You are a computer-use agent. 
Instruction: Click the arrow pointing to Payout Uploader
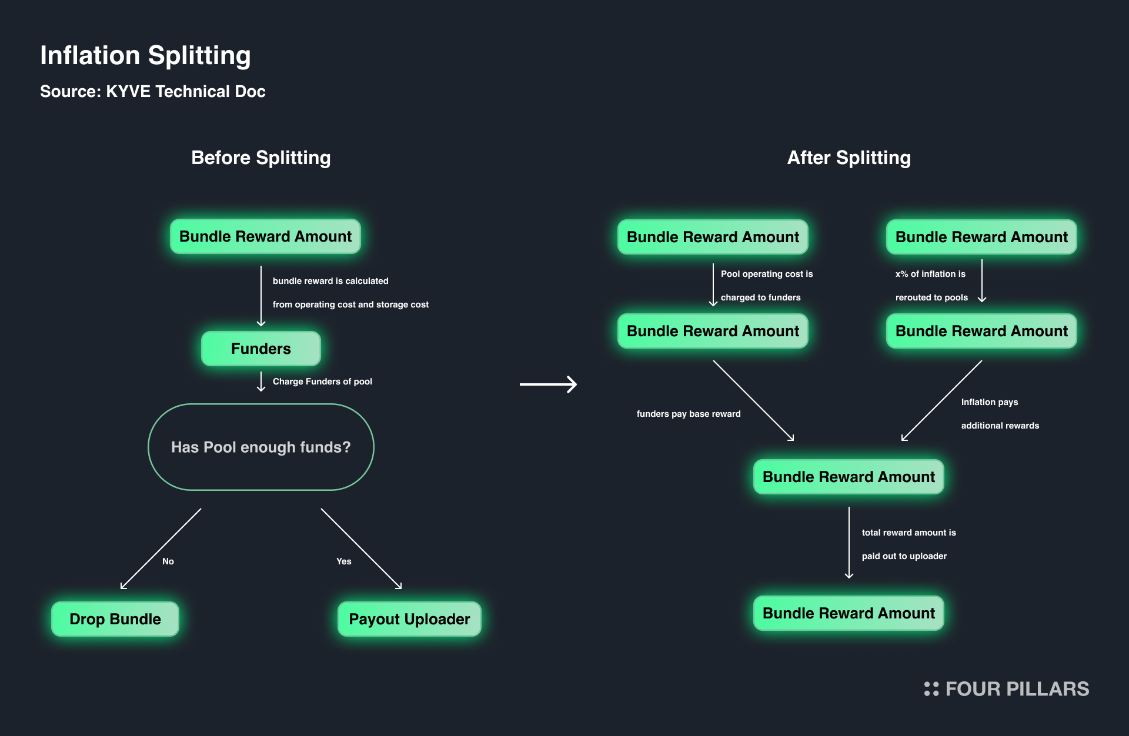pos(361,548)
